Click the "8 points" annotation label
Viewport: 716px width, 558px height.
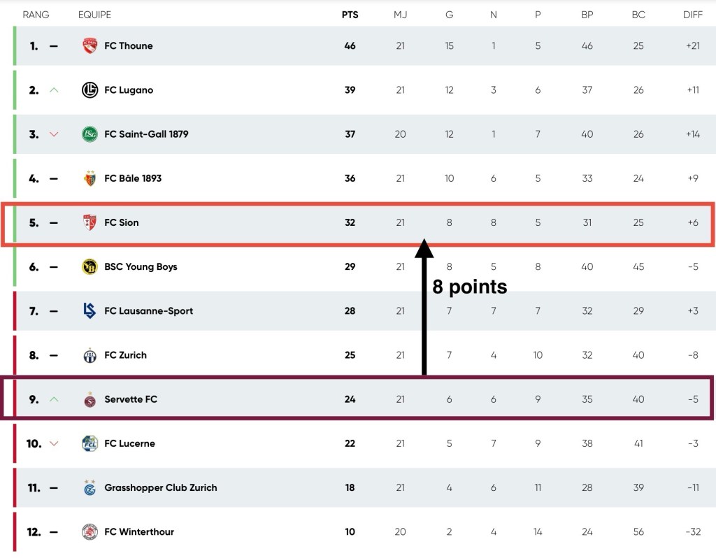(x=470, y=287)
